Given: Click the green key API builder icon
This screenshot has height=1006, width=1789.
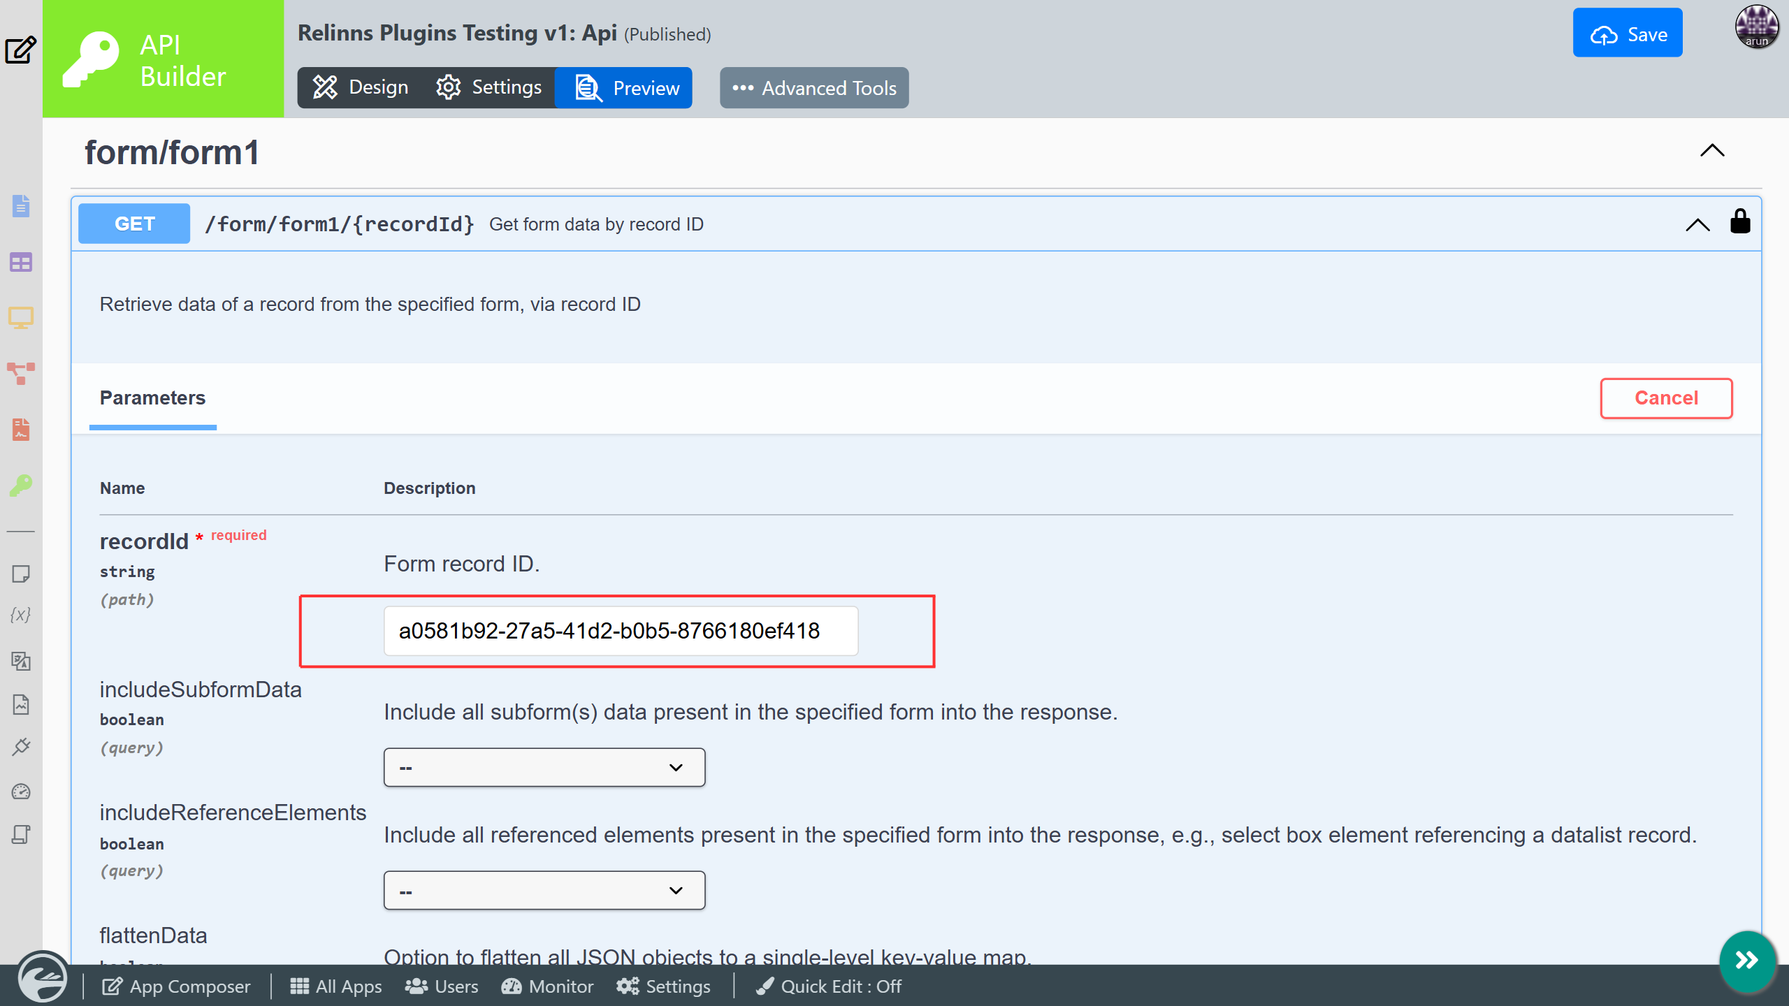Looking at the screenshot, I should tap(21, 485).
